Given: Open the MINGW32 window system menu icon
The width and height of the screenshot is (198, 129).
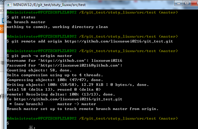Looking at the screenshot, I should click(9, 5).
